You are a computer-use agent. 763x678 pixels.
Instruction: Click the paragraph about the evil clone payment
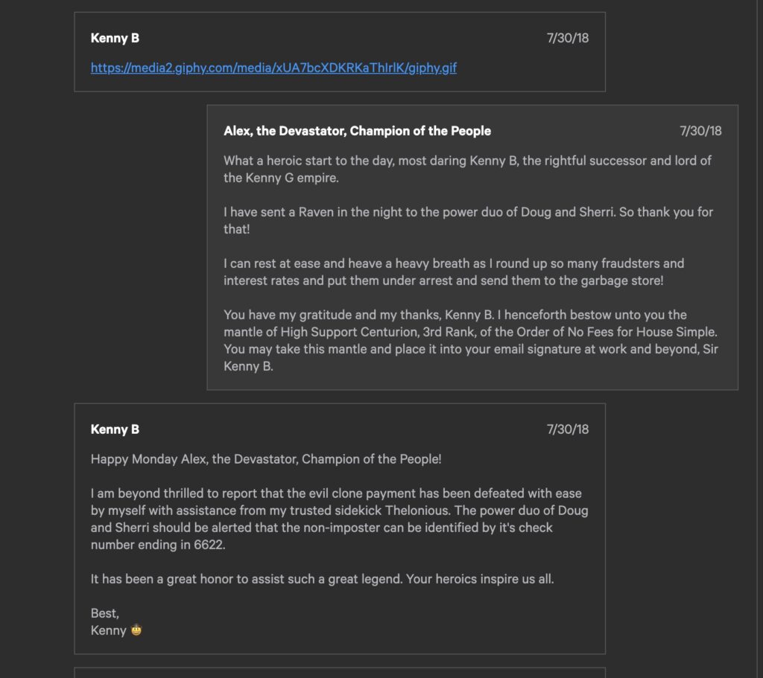click(x=339, y=519)
